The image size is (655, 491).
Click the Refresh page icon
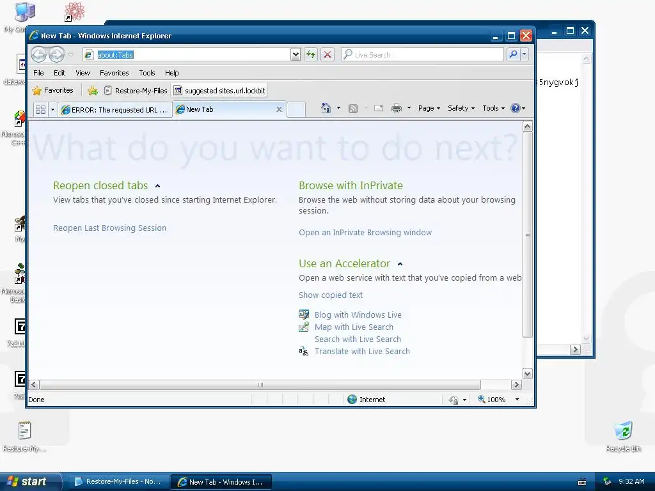click(311, 55)
